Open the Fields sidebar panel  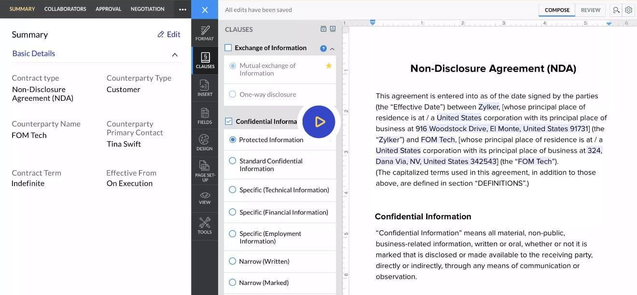coord(205,116)
